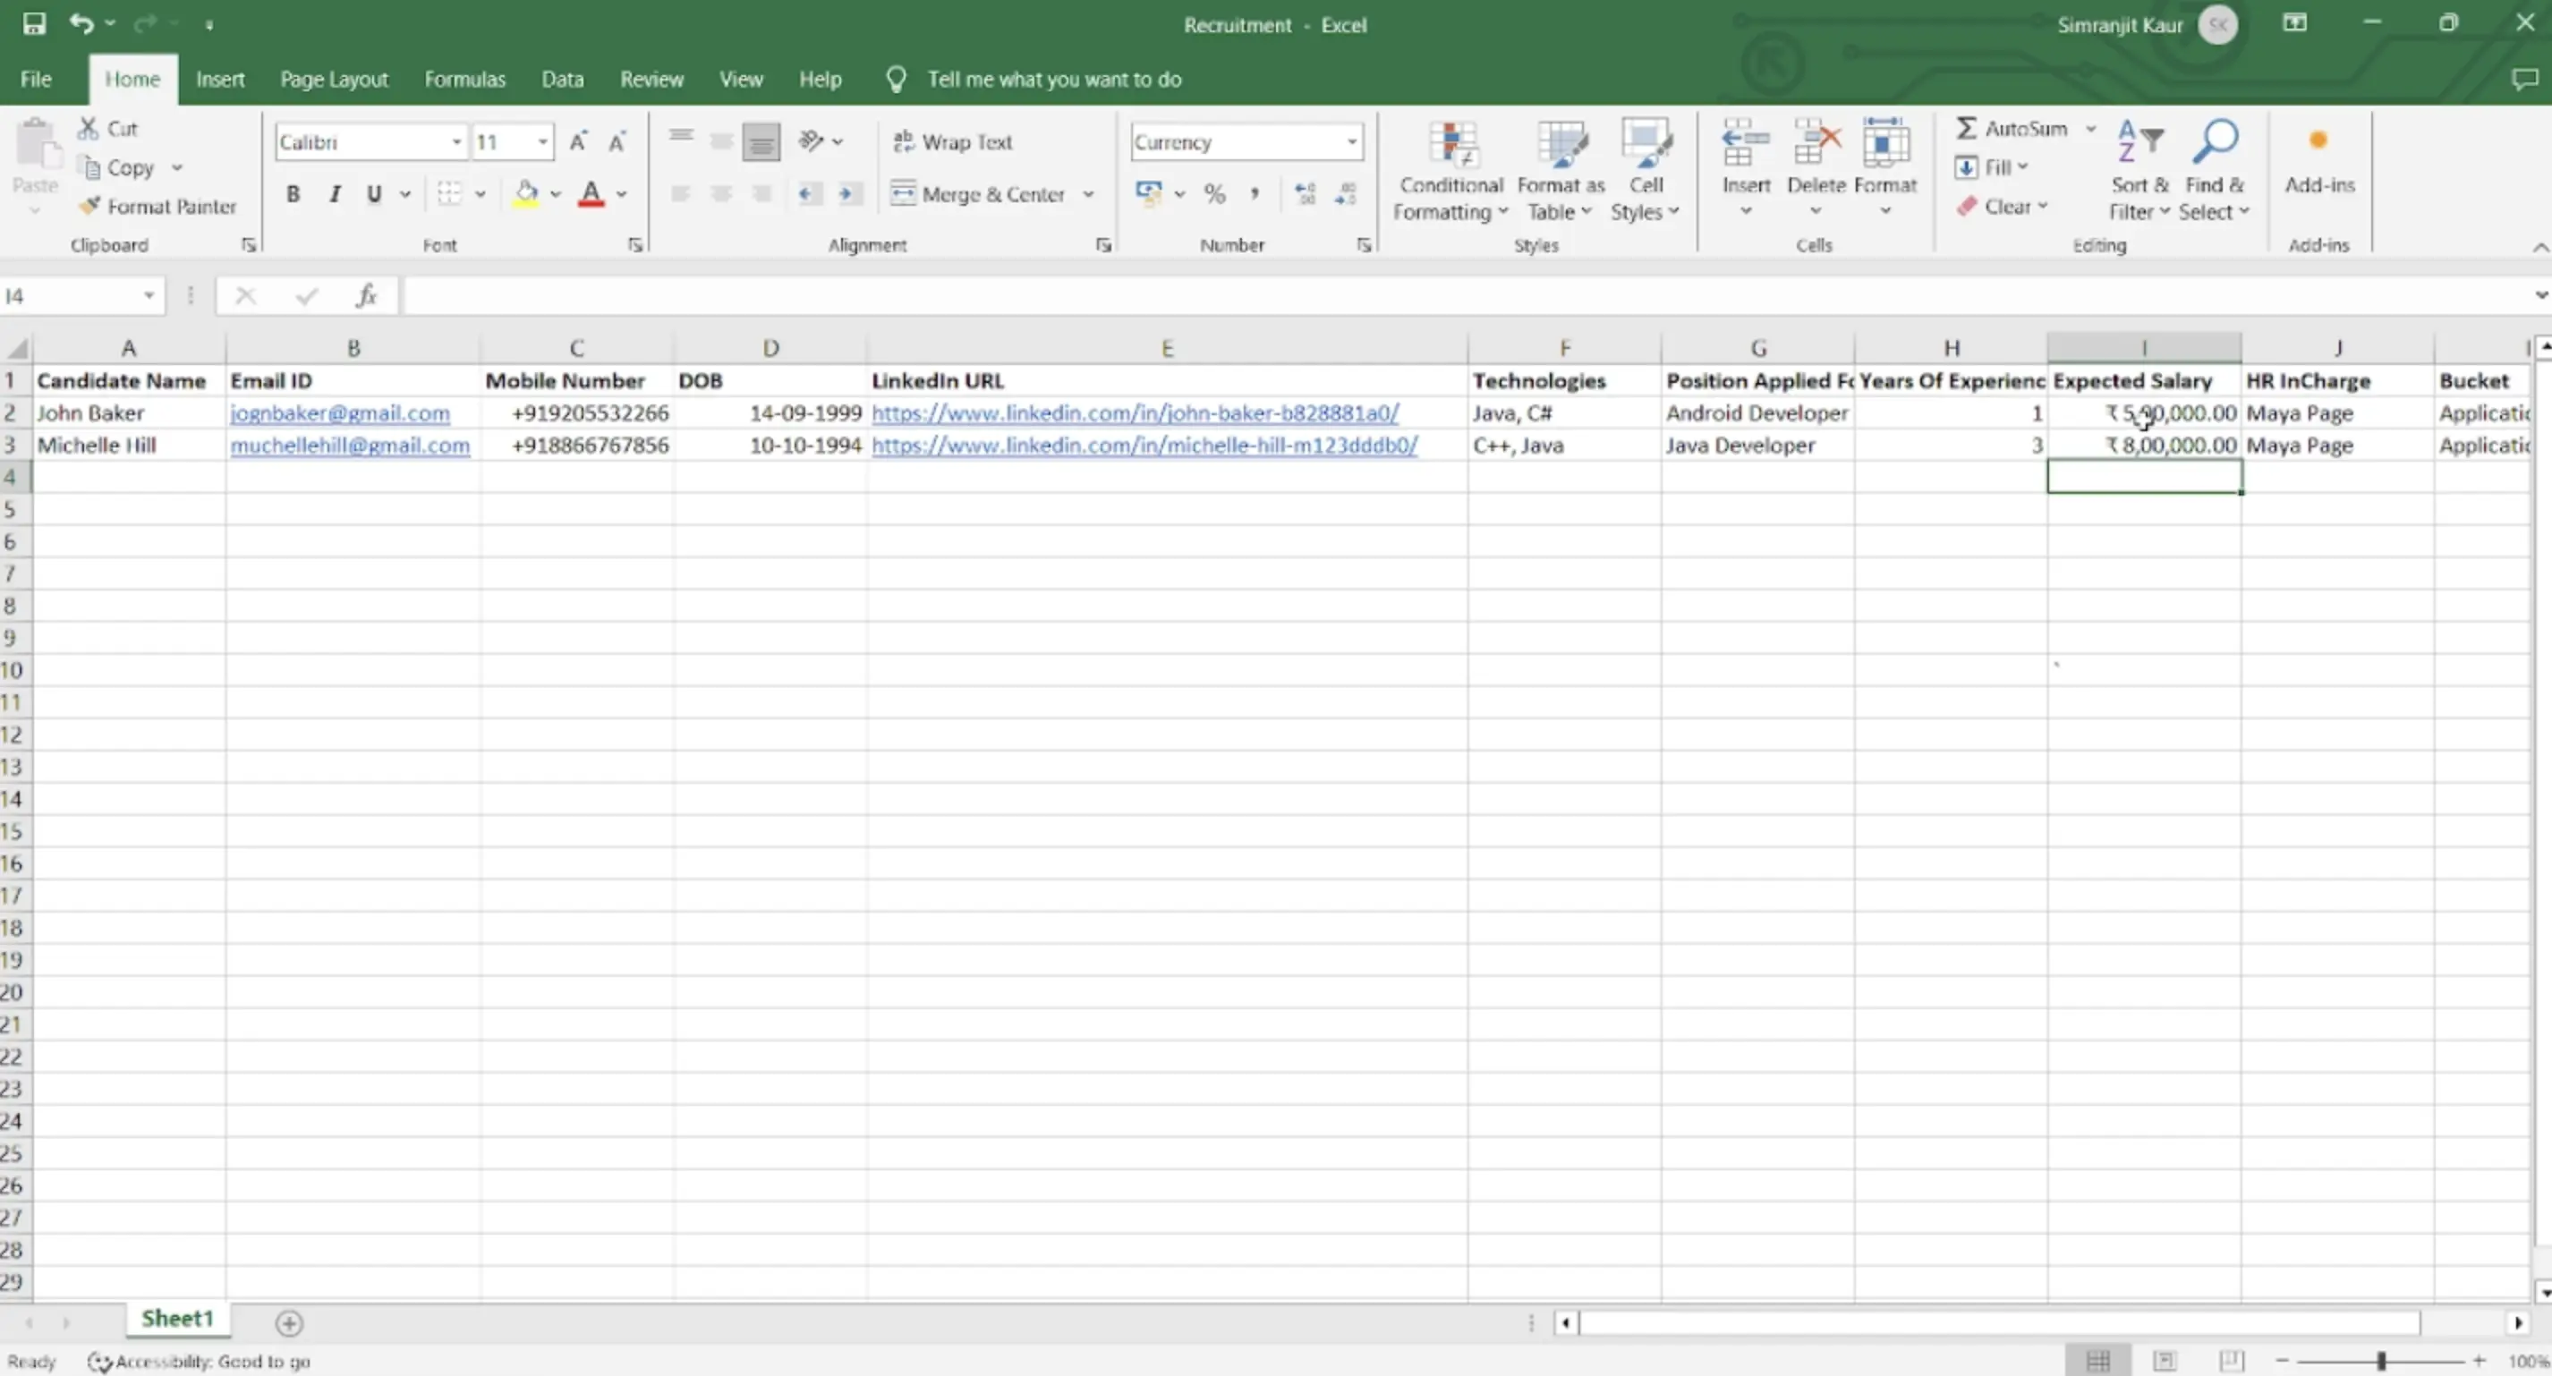This screenshot has height=1376, width=2552.
Task: Click the Ribbon Display Options icon
Action: pyautogui.click(x=2294, y=22)
